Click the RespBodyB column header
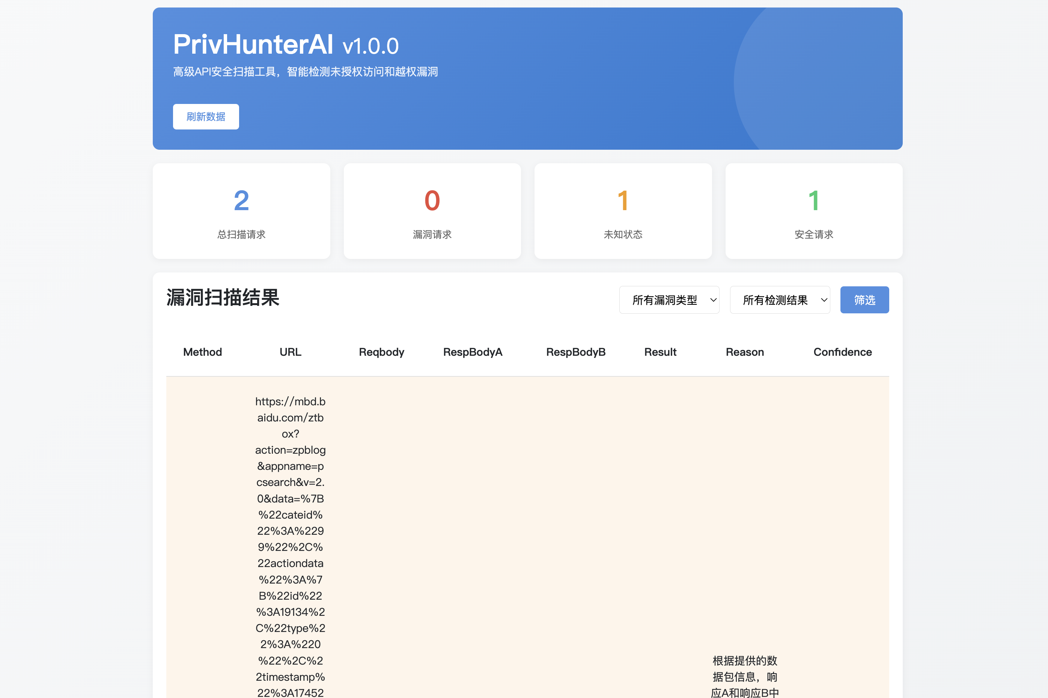The height and width of the screenshot is (698, 1048). pos(576,352)
